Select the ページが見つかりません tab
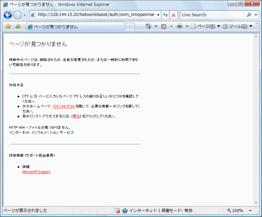Screen dimensions: 262x217 [x=75, y=27]
